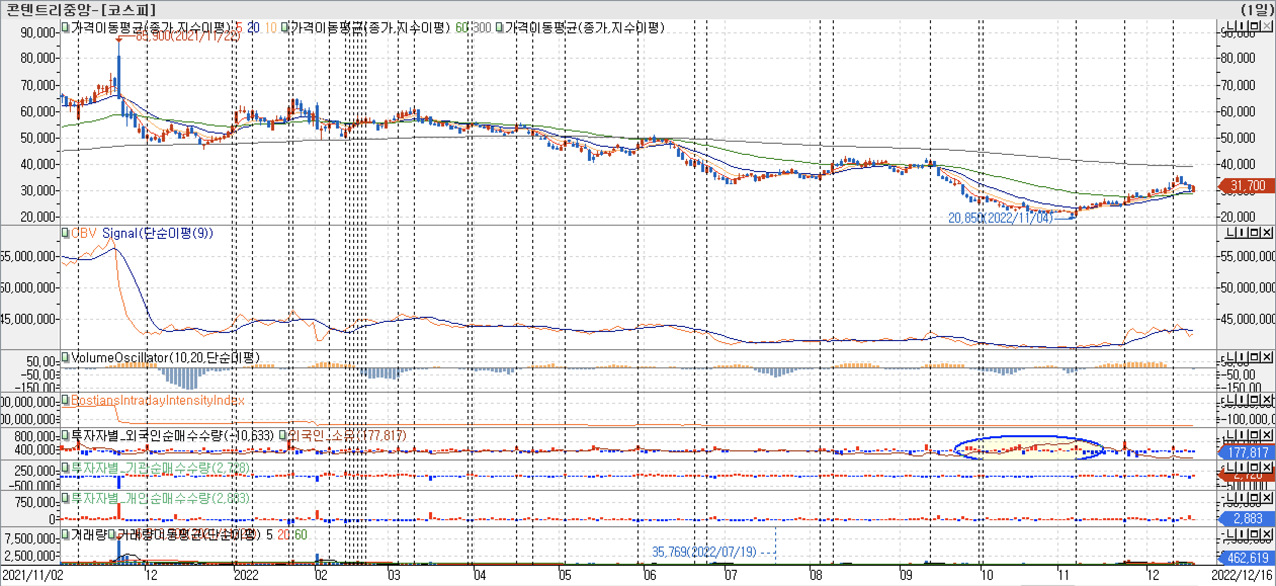Toggle OBV Signal indicator marker box
This screenshot has width=1276, height=586.
tap(65, 233)
